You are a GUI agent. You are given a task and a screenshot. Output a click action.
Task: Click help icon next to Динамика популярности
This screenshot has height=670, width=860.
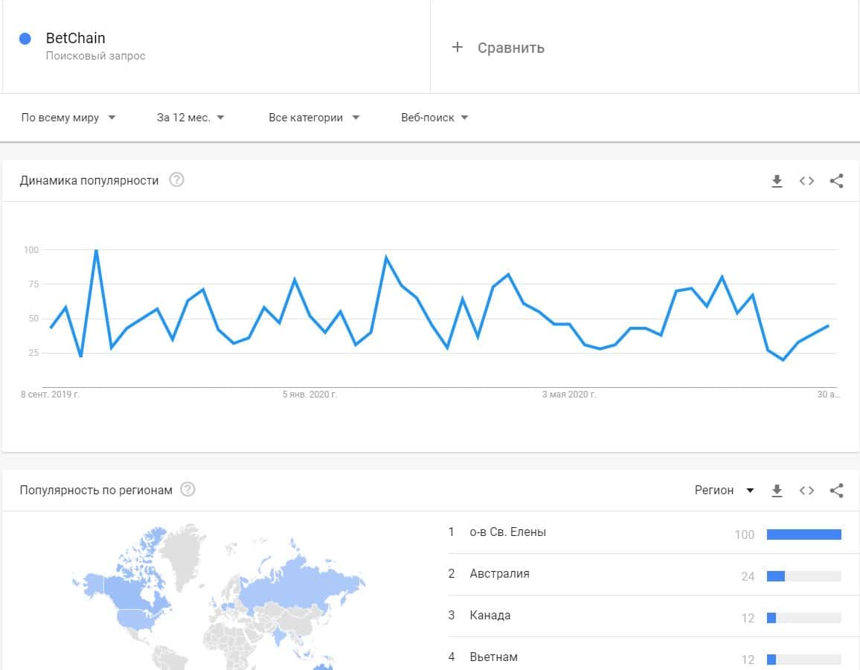click(x=176, y=180)
